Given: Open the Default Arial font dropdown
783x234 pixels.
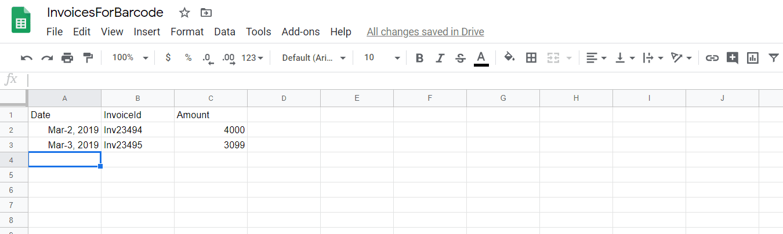Looking at the screenshot, I should [x=314, y=58].
